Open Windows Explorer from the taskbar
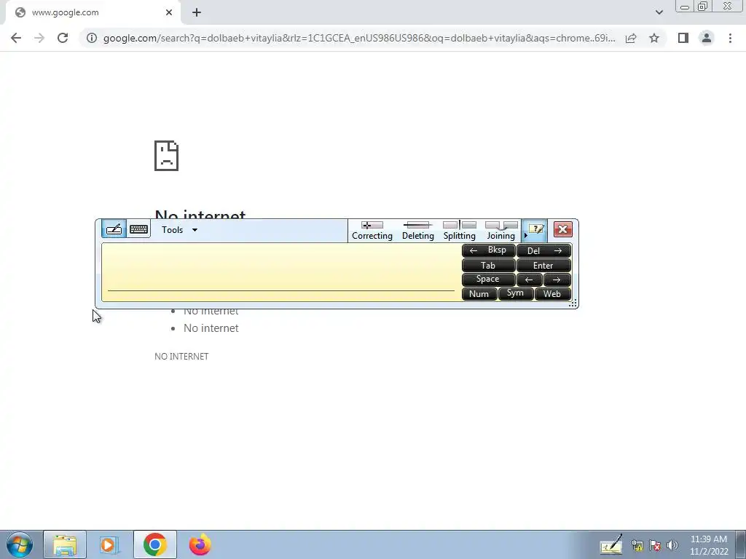Image resolution: width=746 pixels, height=559 pixels. click(65, 544)
